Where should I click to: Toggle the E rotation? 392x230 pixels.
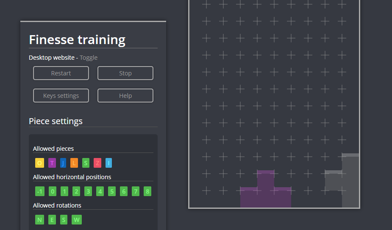pos(52,219)
